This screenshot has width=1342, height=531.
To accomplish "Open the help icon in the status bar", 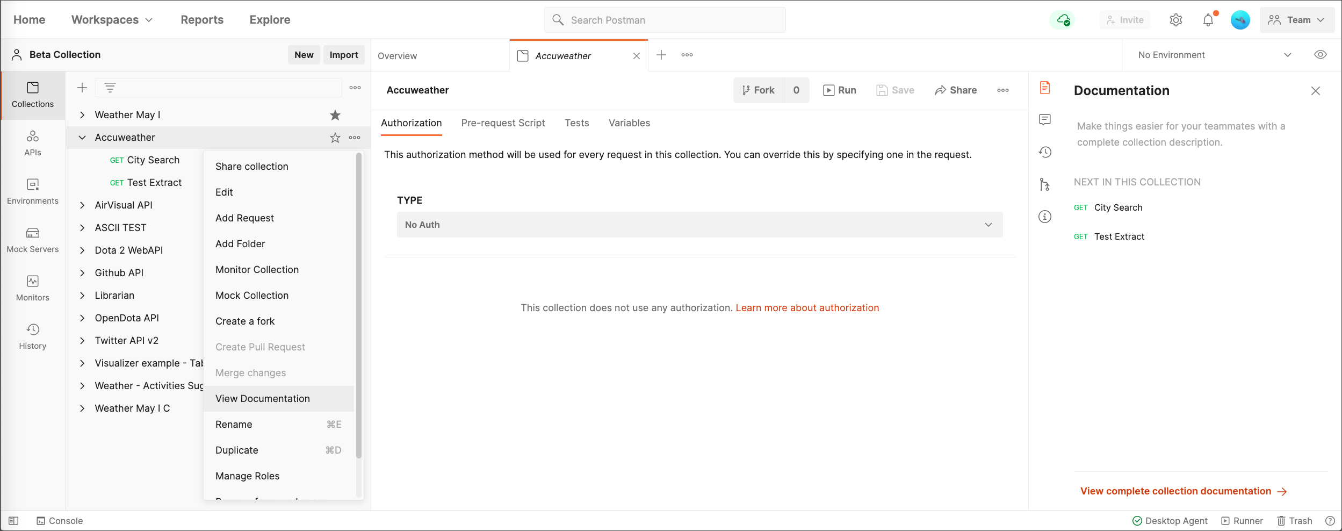I will tap(1330, 521).
